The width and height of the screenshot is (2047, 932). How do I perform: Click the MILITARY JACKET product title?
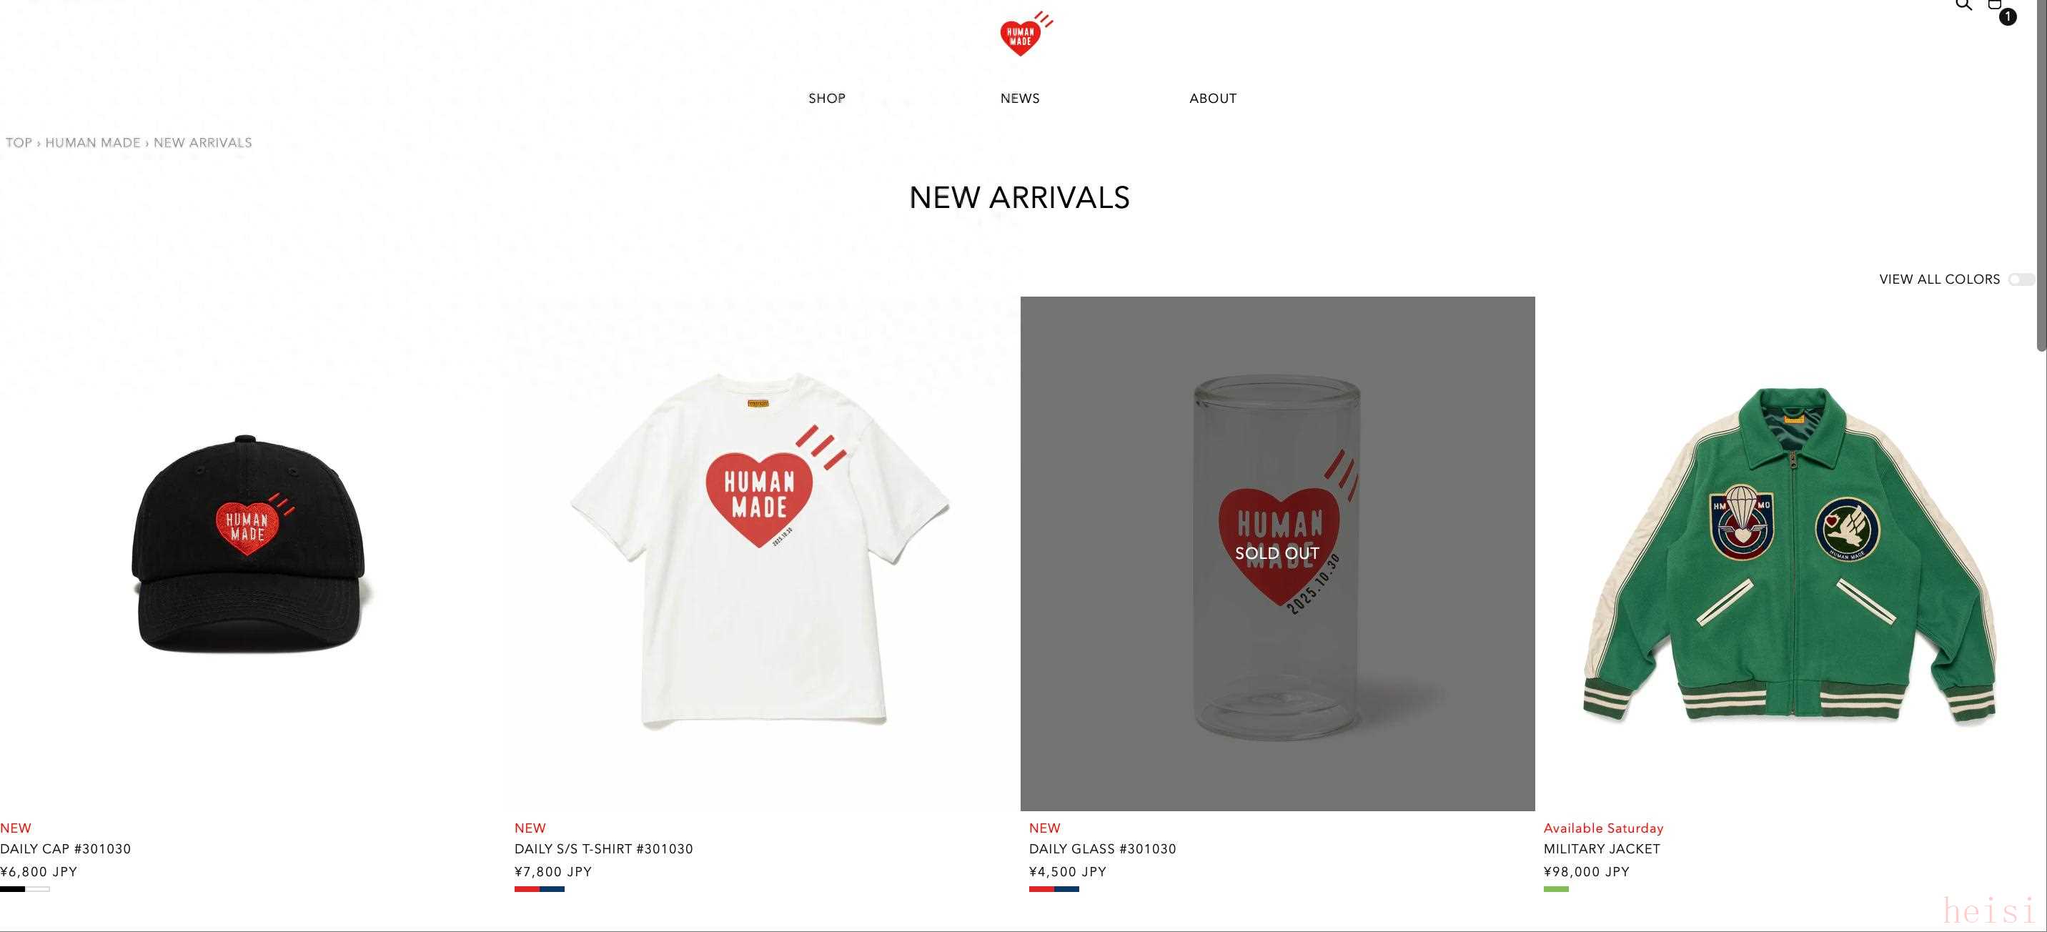1601,849
